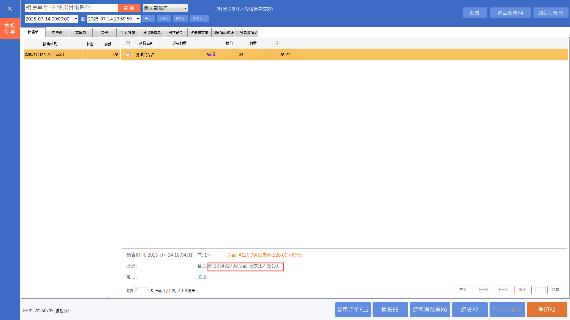This screenshot has width=570, height=320.
Task: Open the end date-time dropdown arrow
Action: coord(138,19)
